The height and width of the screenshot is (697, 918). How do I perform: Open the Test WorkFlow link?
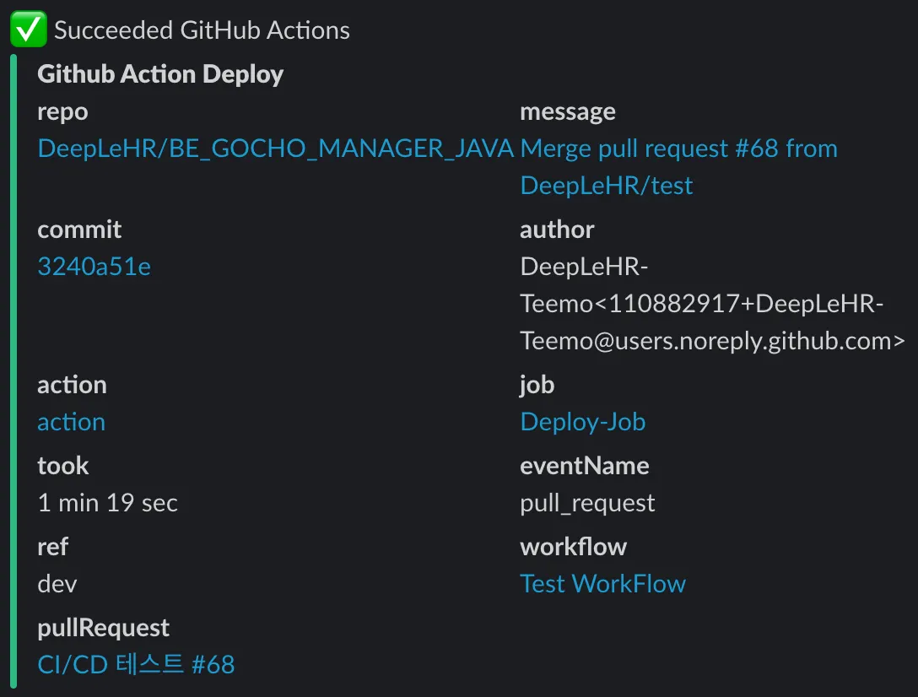[602, 584]
